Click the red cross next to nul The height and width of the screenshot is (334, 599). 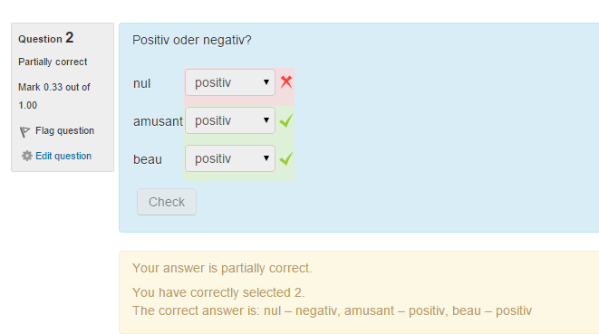(x=286, y=81)
